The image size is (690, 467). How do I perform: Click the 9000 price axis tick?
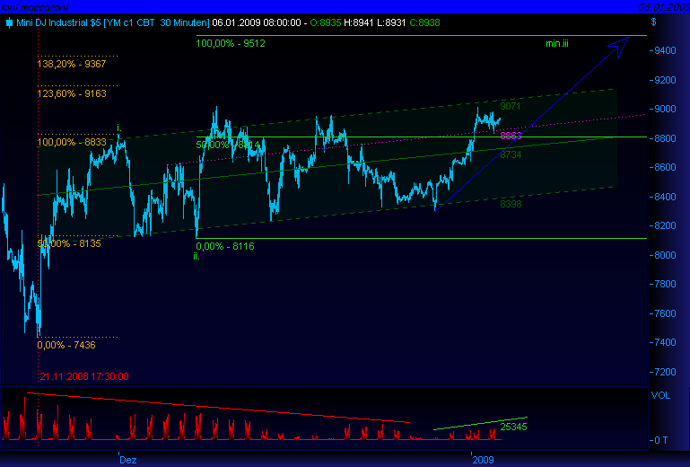(665, 110)
